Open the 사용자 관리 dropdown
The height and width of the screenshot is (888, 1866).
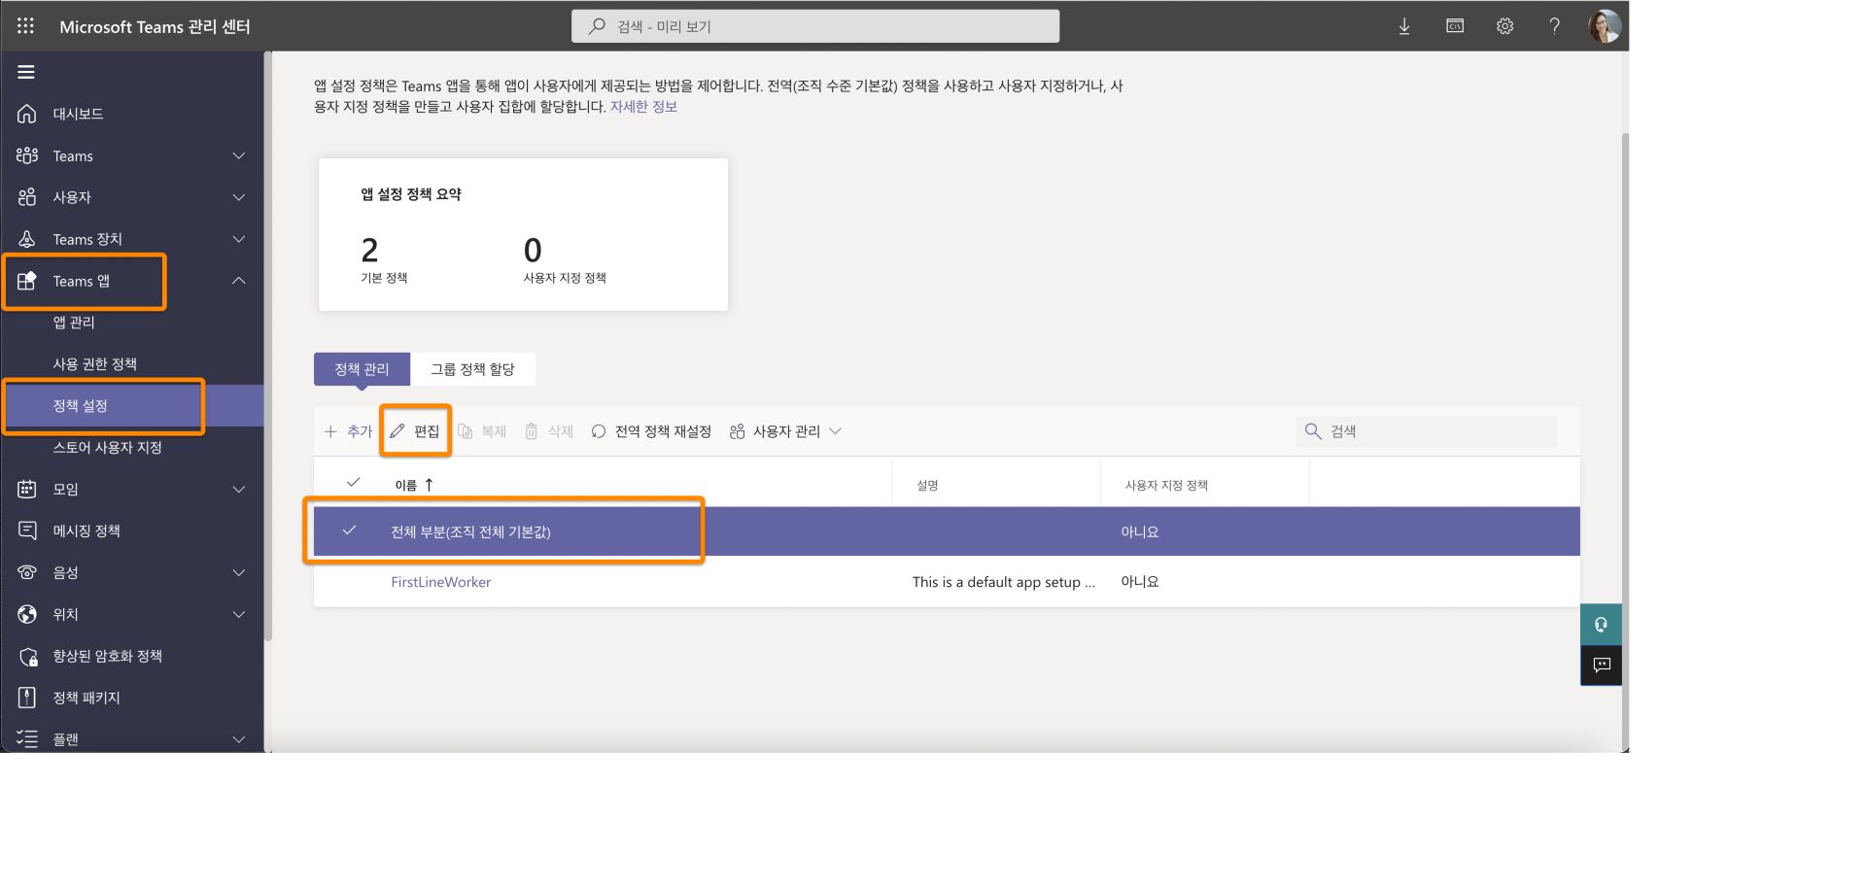[x=785, y=431]
